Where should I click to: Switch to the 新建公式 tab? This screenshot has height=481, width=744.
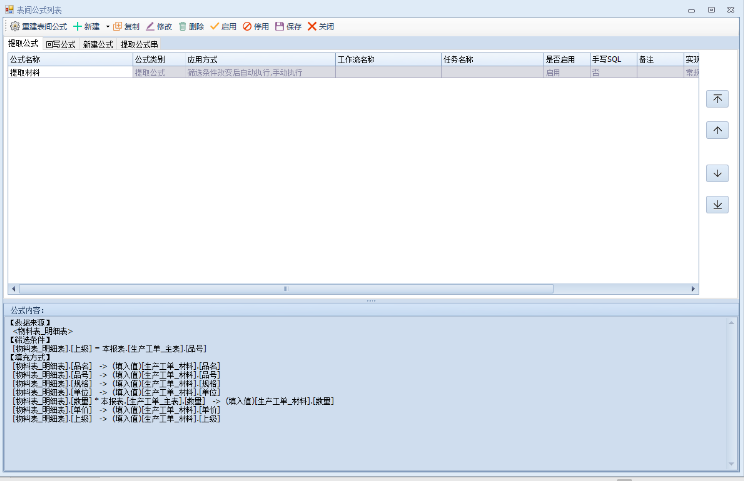pyautogui.click(x=98, y=45)
